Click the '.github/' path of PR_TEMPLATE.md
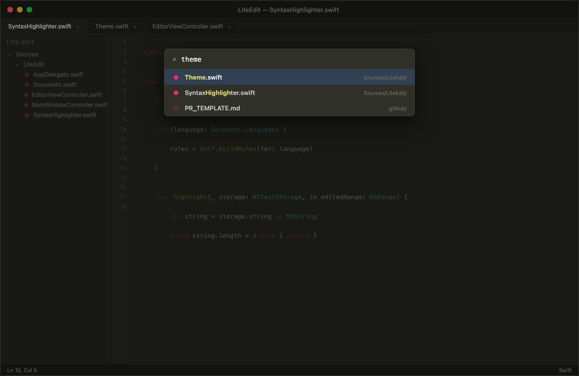Image resolution: width=579 pixels, height=376 pixels. click(x=397, y=108)
